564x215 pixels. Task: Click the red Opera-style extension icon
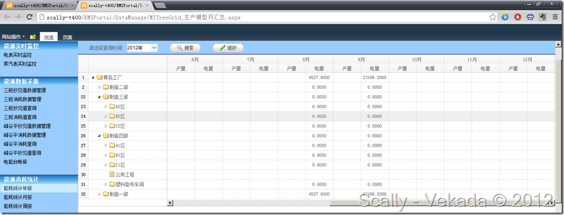click(x=518, y=17)
